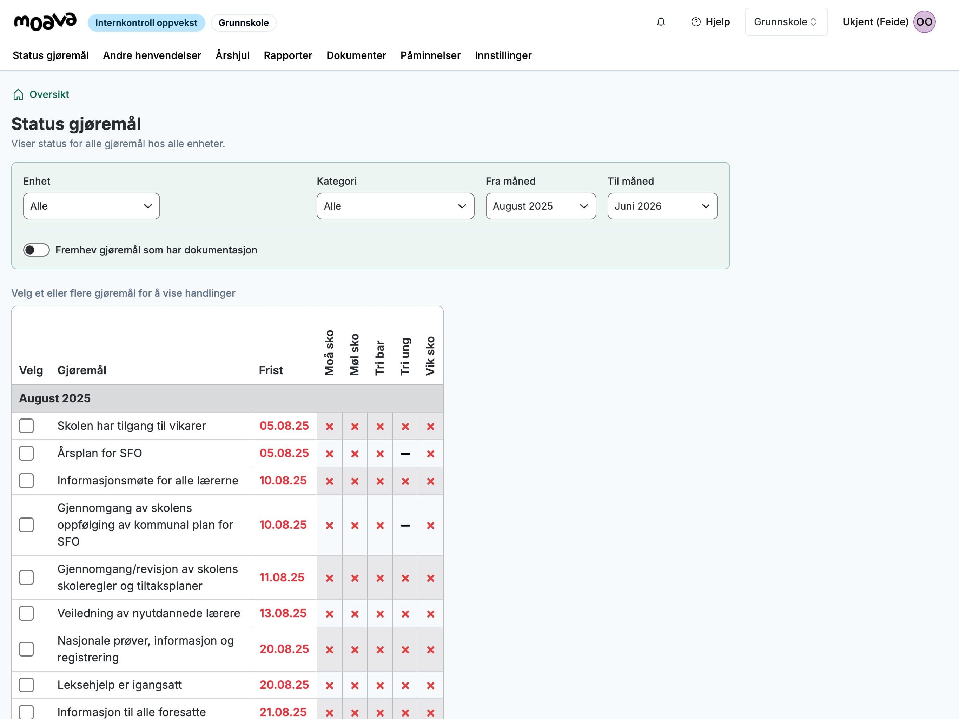Open the Enhet dropdown
The height and width of the screenshot is (719, 959).
point(92,206)
